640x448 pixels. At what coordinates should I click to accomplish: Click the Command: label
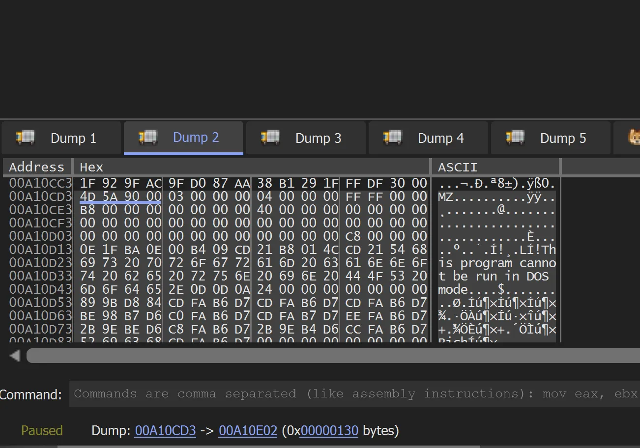point(31,394)
